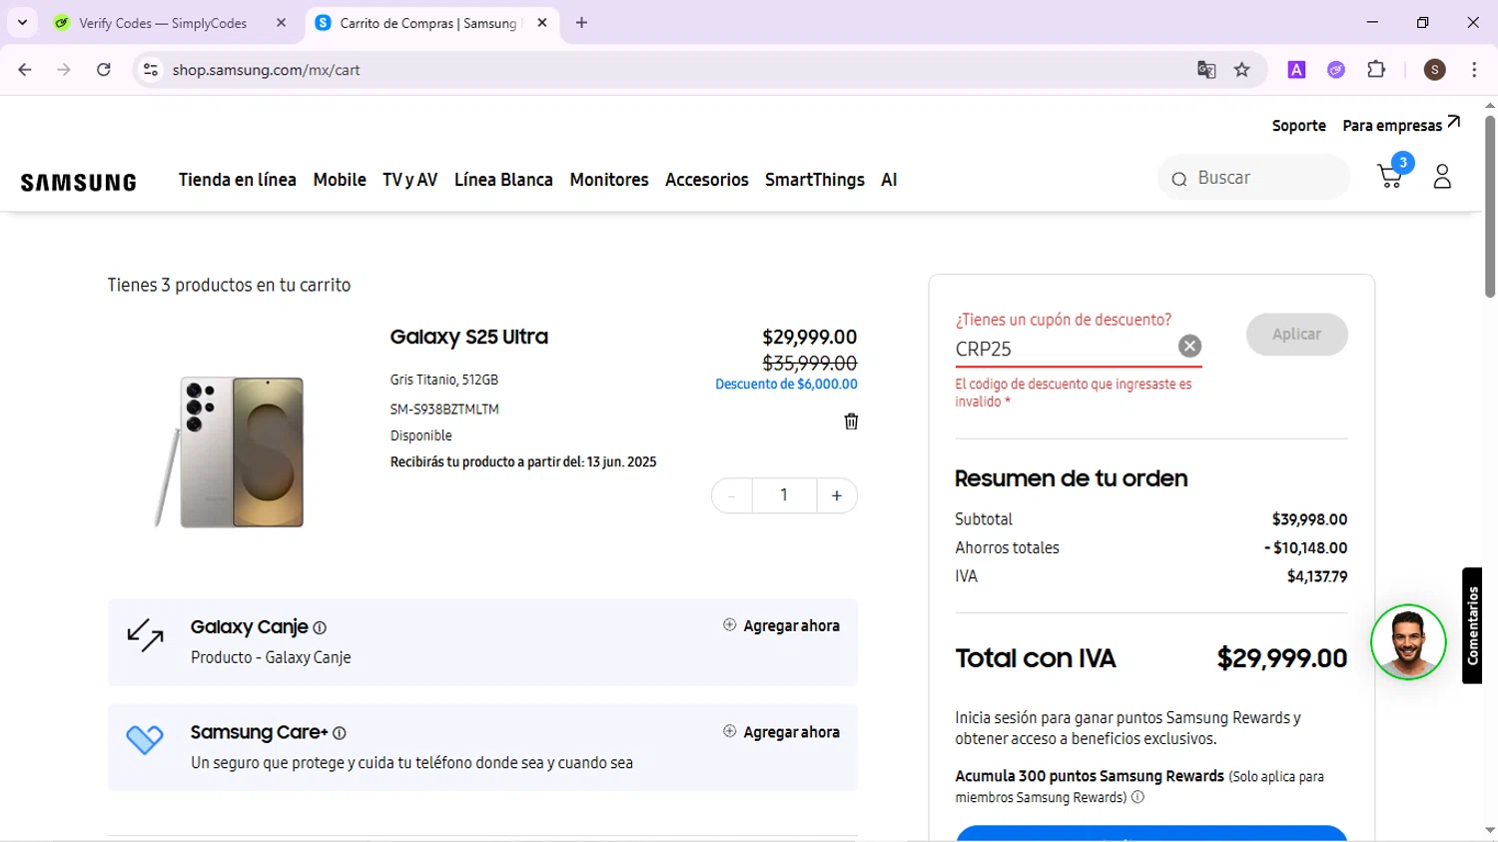1498x842 pixels.
Task: Decrease quantity with minus button
Action: point(732,495)
